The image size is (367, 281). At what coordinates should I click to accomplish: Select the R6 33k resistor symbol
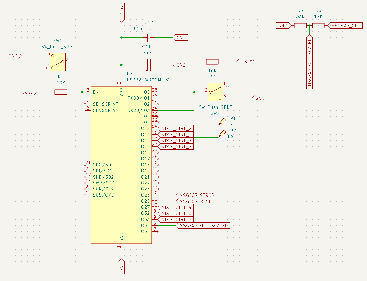click(300, 26)
